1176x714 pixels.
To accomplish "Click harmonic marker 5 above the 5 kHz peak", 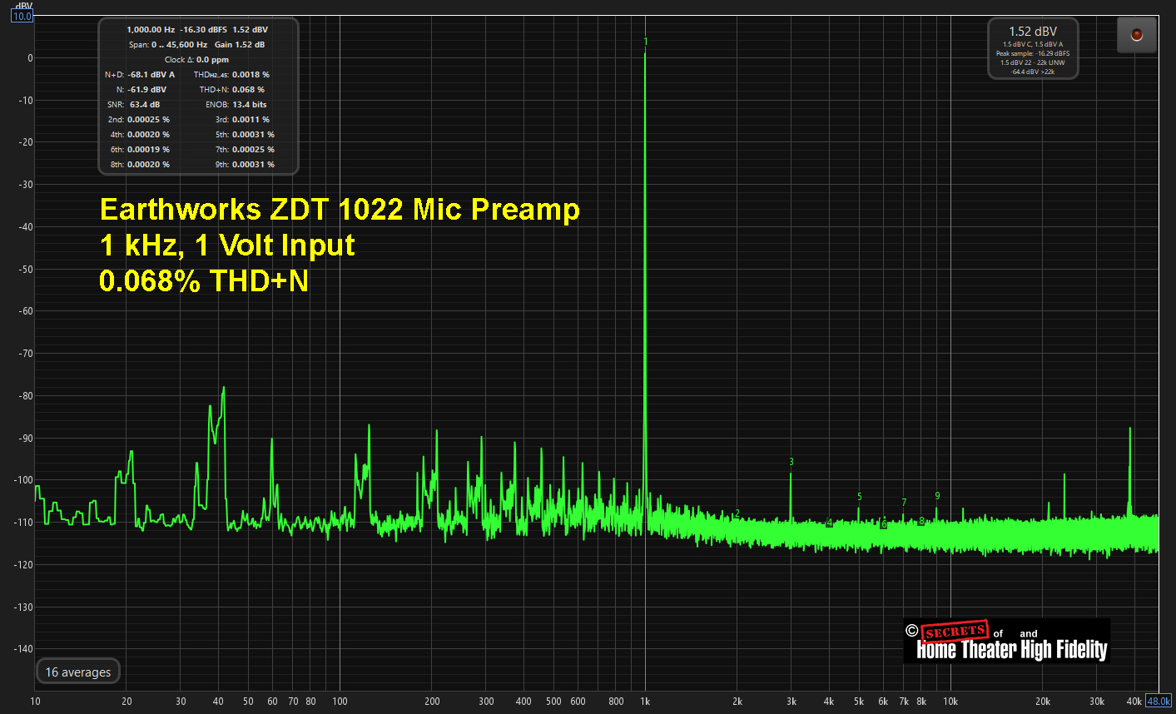I will coord(860,497).
